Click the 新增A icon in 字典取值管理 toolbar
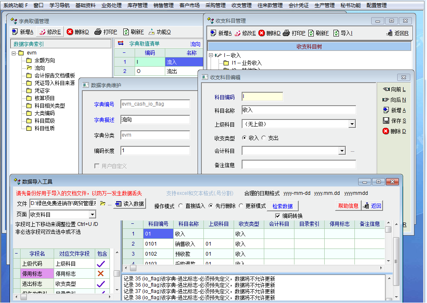The image size is (427, 303). pos(15,32)
